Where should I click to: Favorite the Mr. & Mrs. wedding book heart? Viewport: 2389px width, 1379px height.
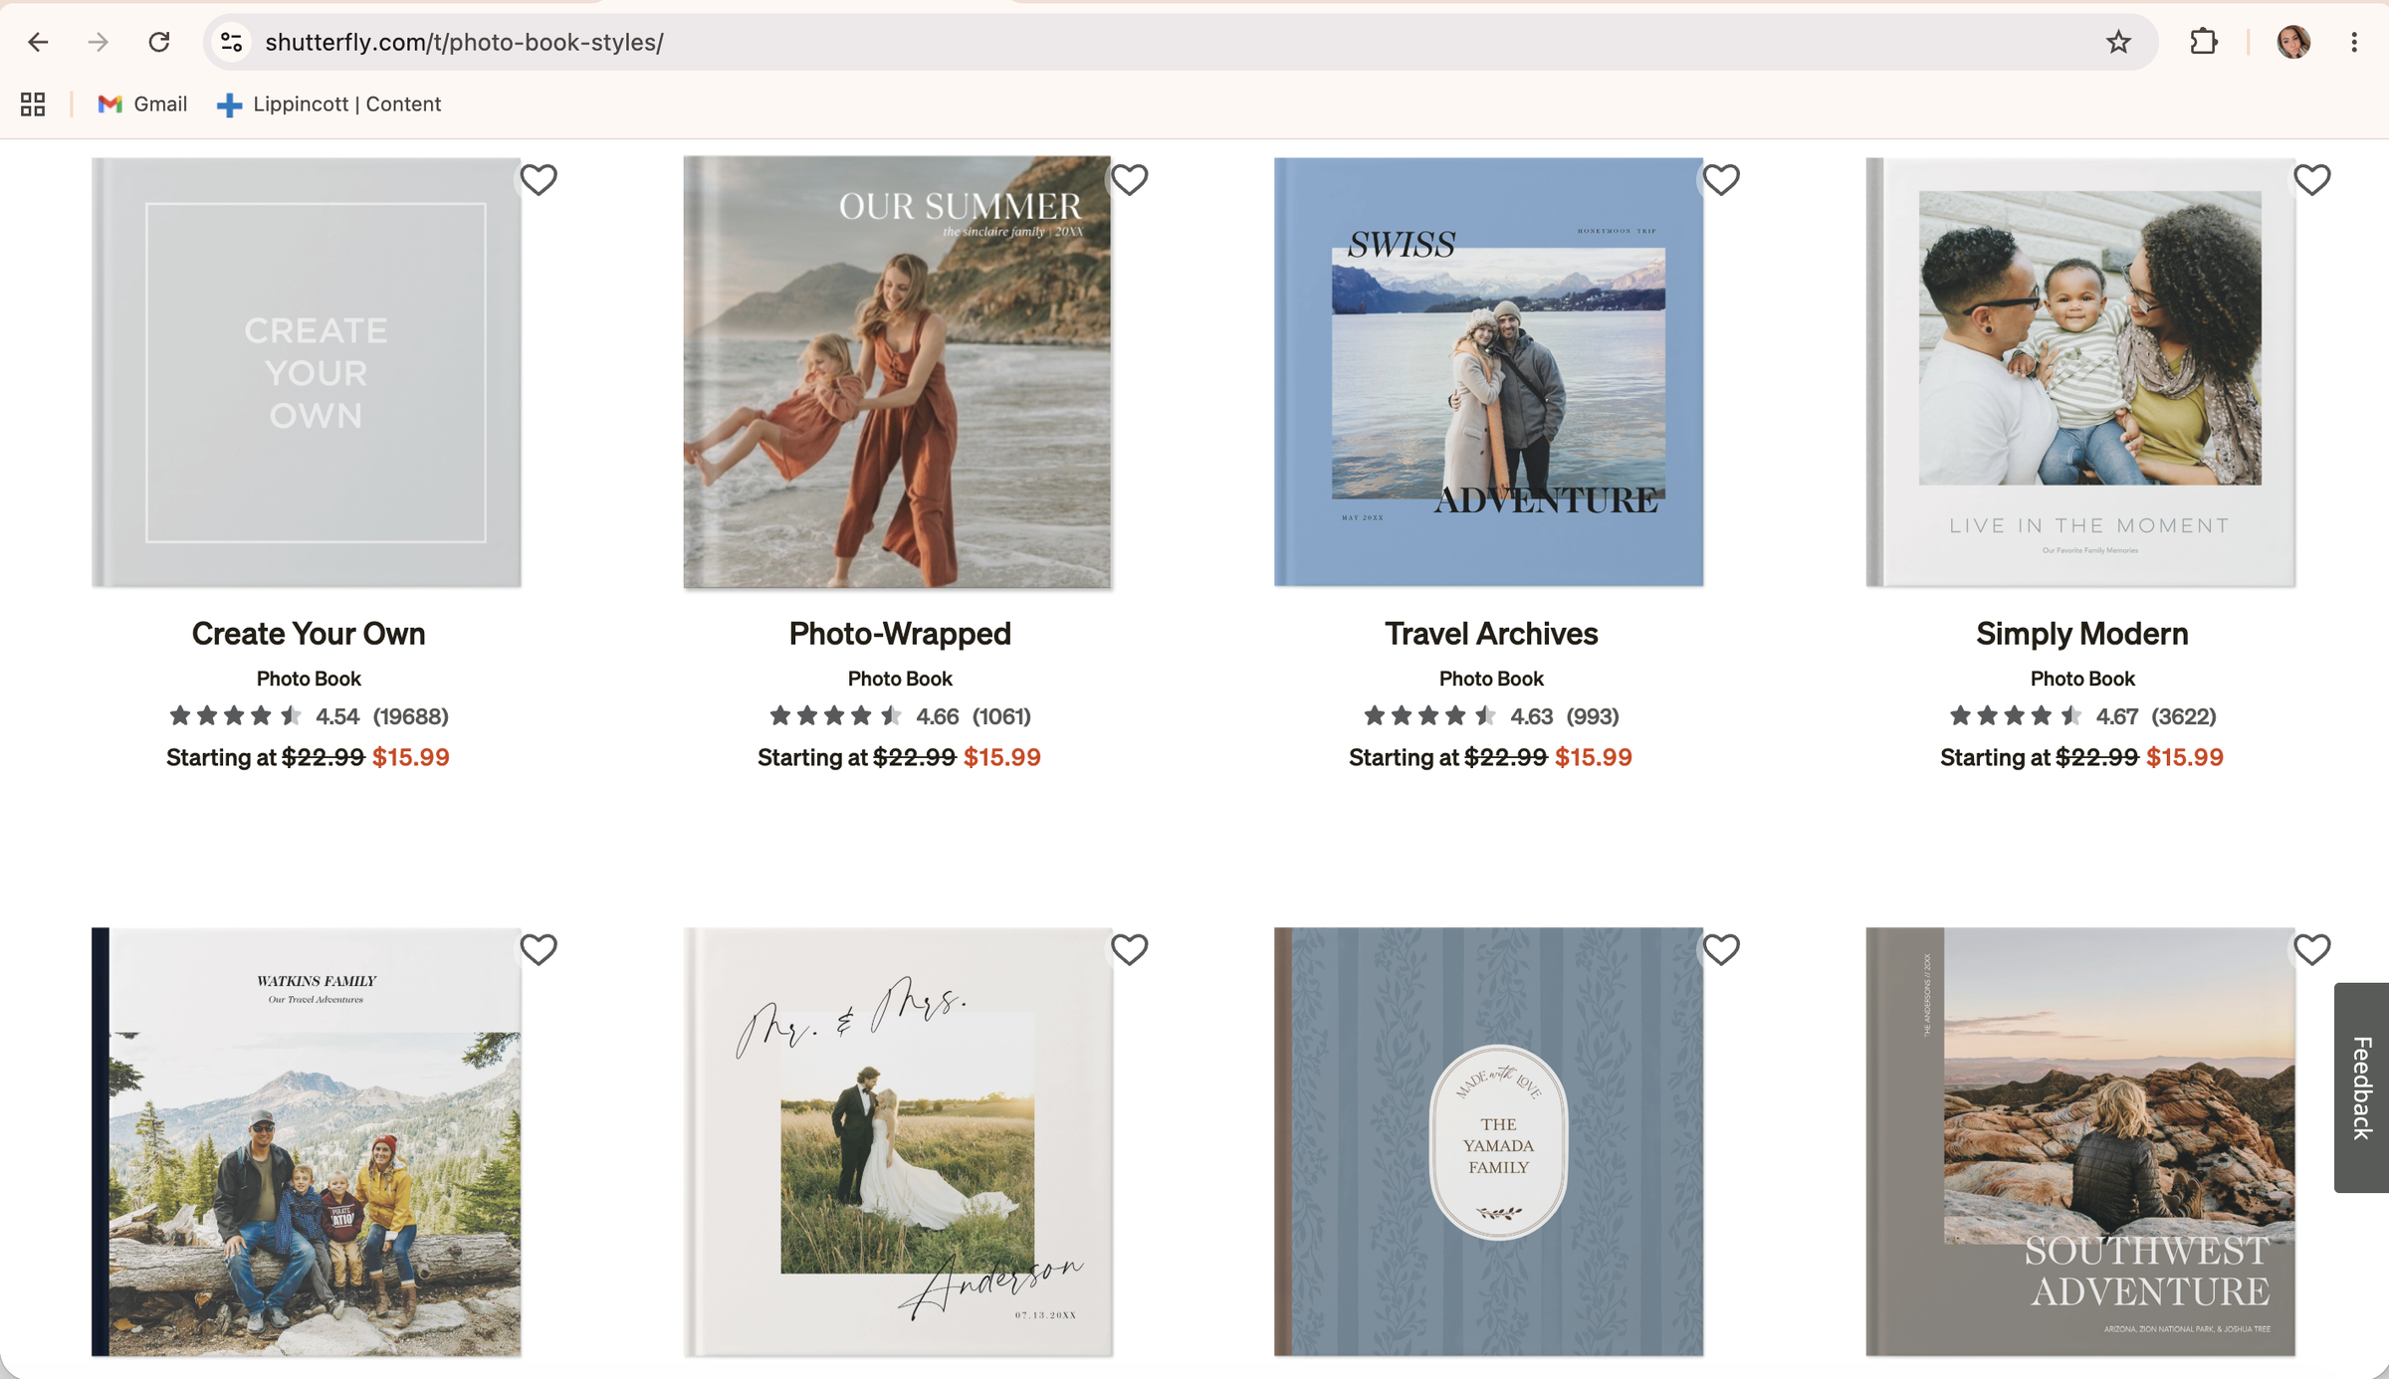click(x=1130, y=950)
